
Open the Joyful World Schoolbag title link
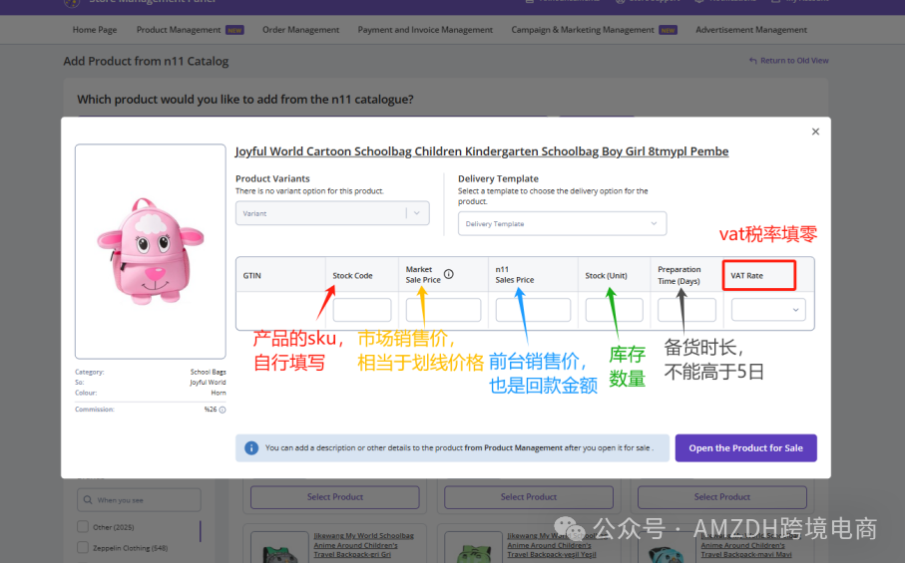pyautogui.click(x=481, y=151)
